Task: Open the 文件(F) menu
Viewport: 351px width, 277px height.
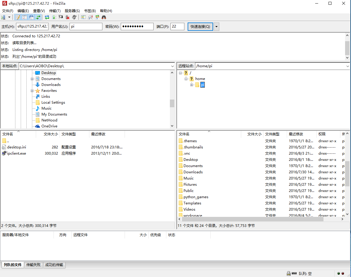Action: tap(8, 11)
